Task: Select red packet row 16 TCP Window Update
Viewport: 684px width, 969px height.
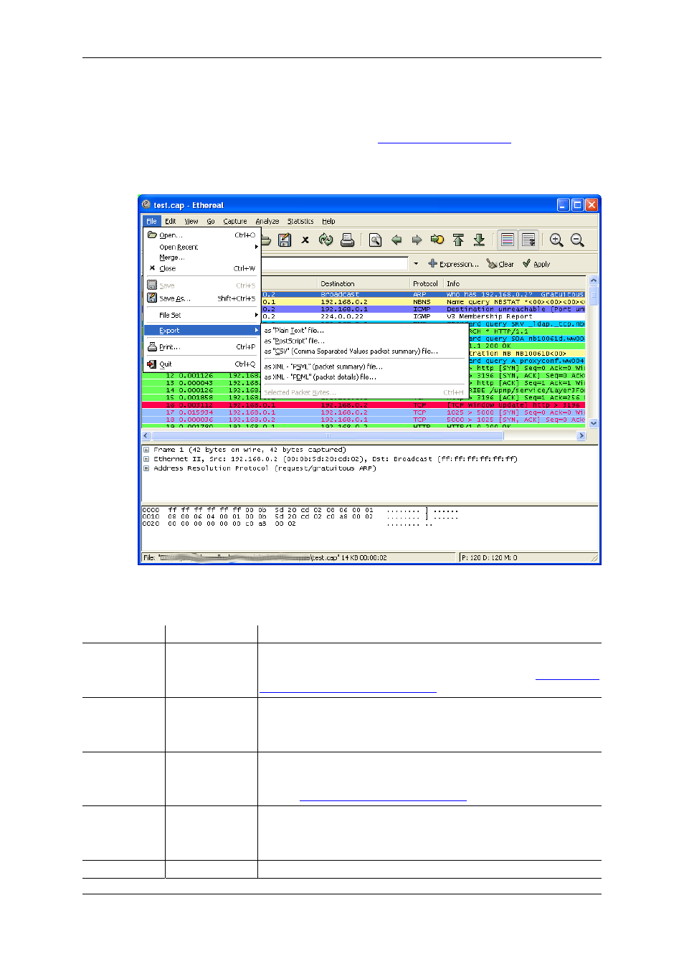Action: point(364,405)
